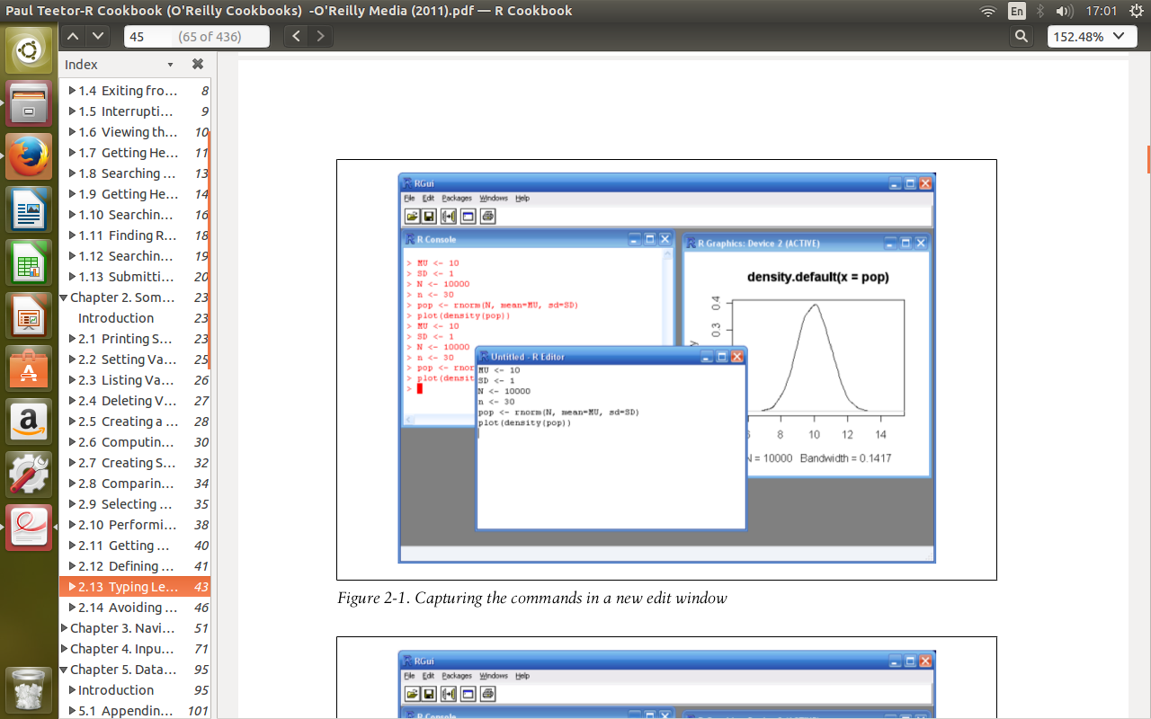
Task: Select the 2.11 Getting outline row
Action: pyautogui.click(x=135, y=546)
